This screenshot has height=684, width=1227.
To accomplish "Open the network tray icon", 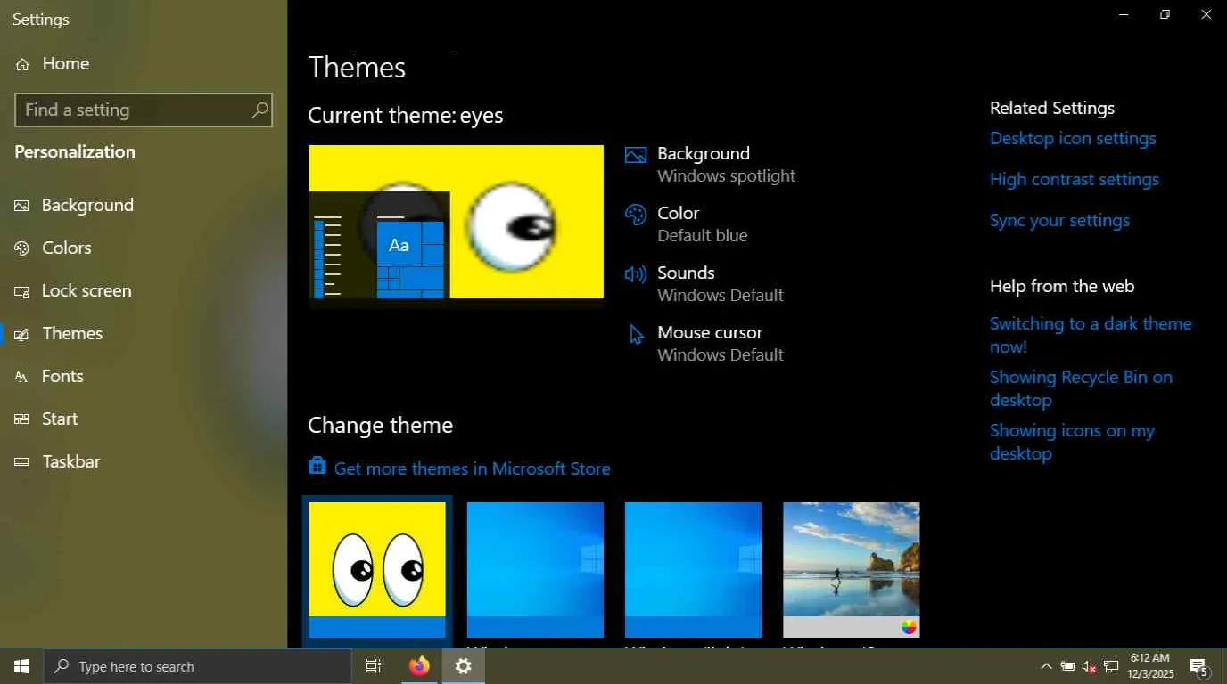I will 1111,666.
